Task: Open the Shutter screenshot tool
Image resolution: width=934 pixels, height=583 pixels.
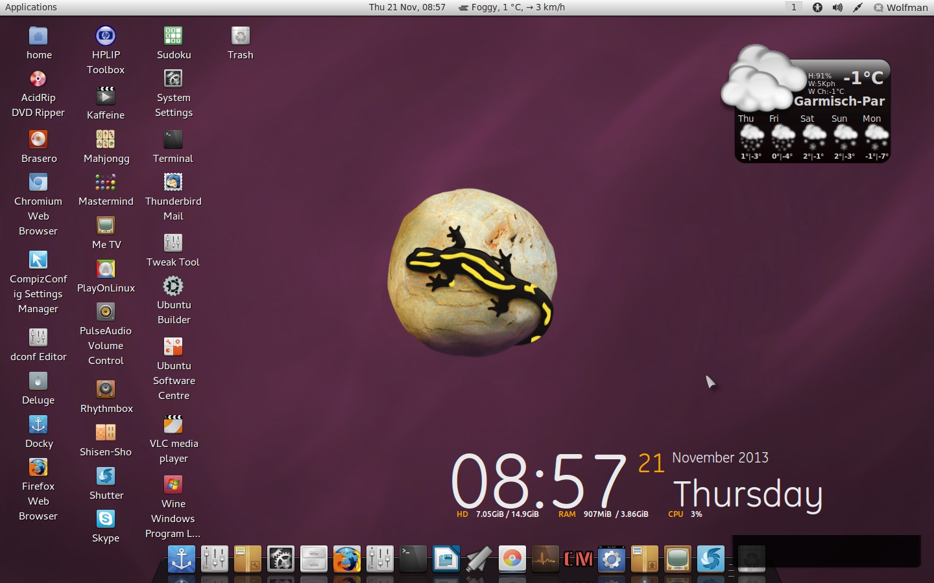Action: point(106,477)
